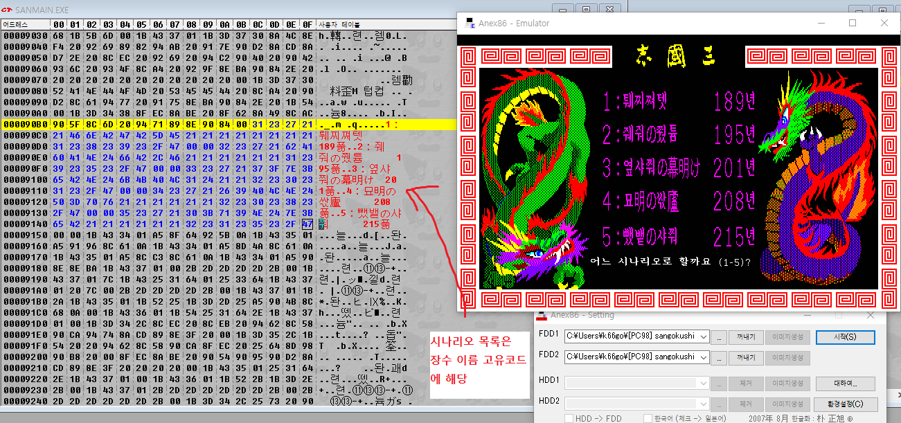Start emulation with 시작(S) button

(x=845, y=337)
